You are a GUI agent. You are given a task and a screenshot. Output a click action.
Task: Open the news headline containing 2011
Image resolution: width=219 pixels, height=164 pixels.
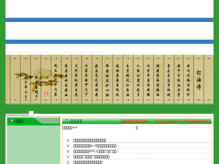(96, 151)
